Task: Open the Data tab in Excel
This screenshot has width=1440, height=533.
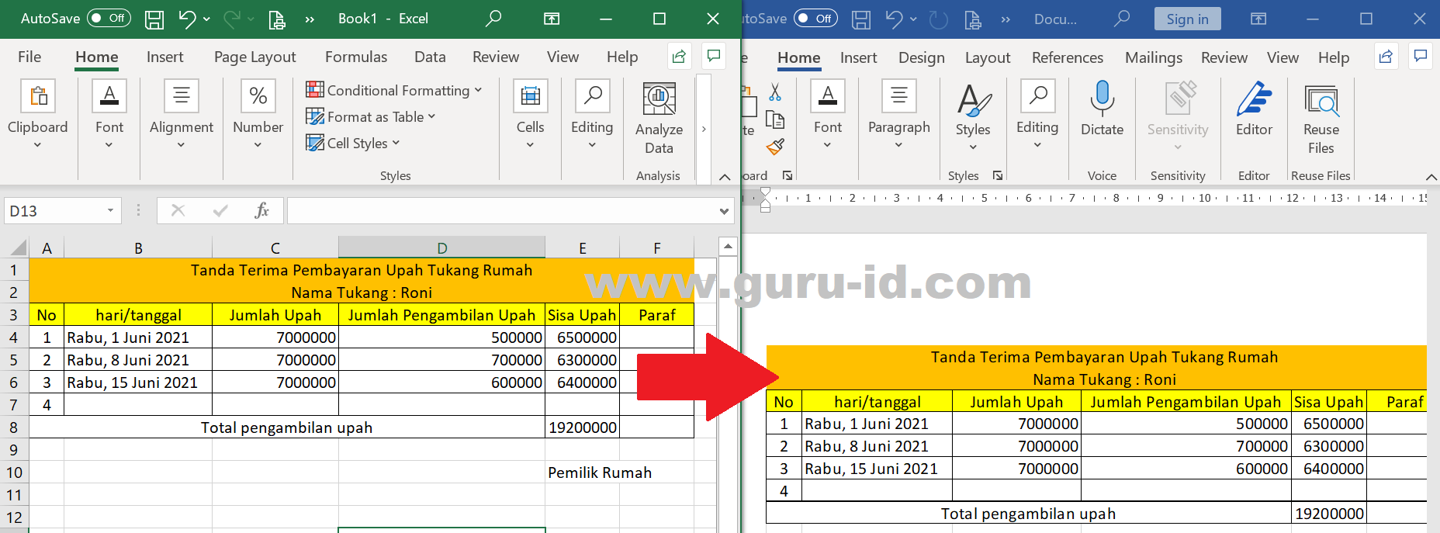Action: click(430, 57)
